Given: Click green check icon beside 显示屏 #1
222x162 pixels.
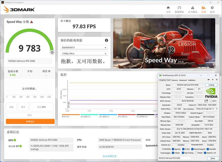Looking at the screenshot, I should pos(21,146).
